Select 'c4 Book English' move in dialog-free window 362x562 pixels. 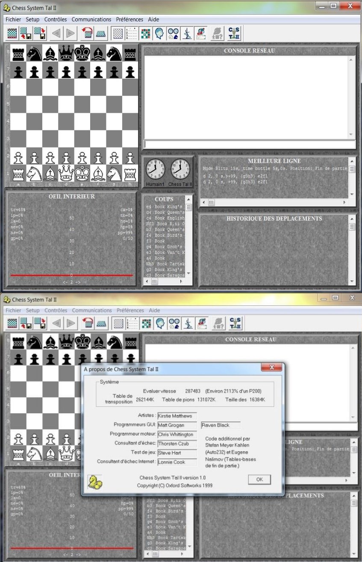165,218
